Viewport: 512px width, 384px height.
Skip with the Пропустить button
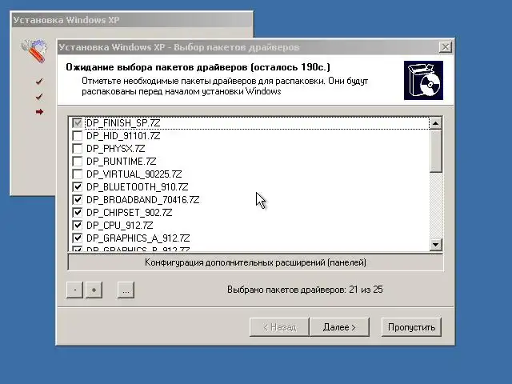411,327
